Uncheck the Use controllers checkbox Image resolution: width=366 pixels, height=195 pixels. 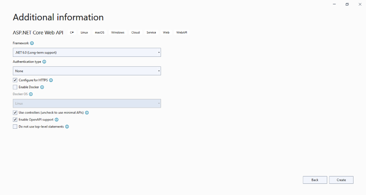pyautogui.click(x=15, y=113)
